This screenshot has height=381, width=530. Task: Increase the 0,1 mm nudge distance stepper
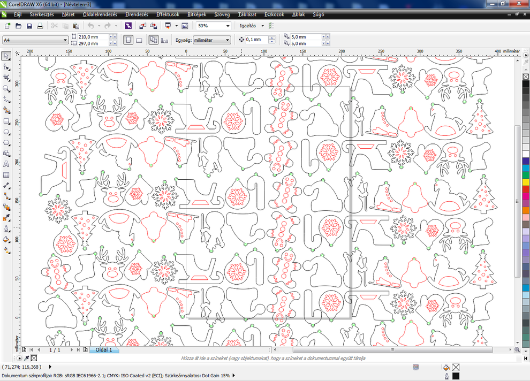pyautogui.click(x=272, y=37)
